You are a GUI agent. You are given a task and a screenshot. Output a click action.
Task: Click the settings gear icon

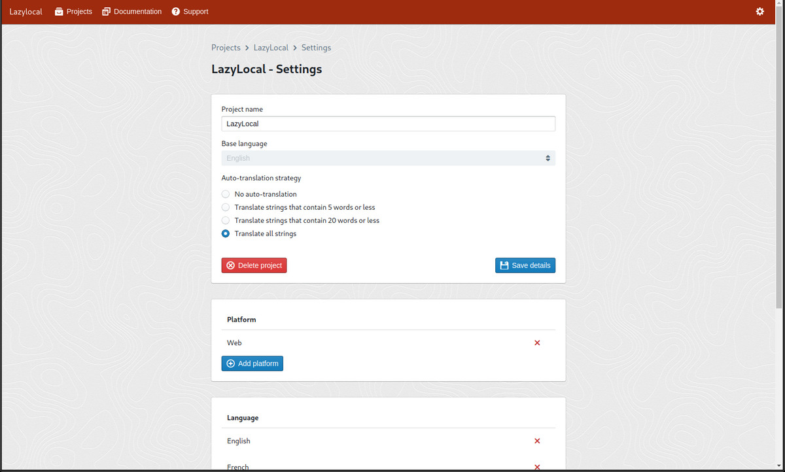tap(759, 12)
